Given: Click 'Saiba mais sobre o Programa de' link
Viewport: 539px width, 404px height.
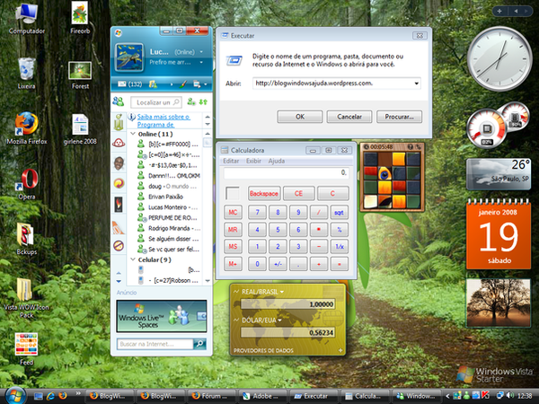Looking at the screenshot, I should (x=163, y=120).
